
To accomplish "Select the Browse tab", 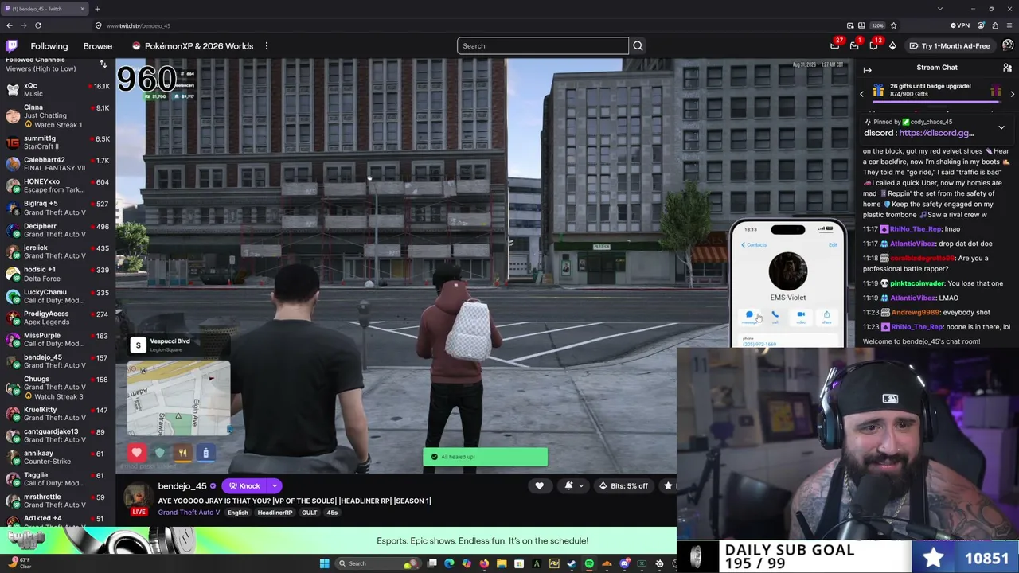I will point(98,46).
